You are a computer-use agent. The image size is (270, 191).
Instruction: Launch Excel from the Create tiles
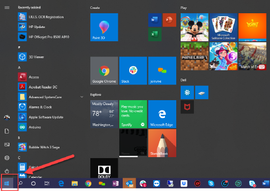(x=155, y=34)
